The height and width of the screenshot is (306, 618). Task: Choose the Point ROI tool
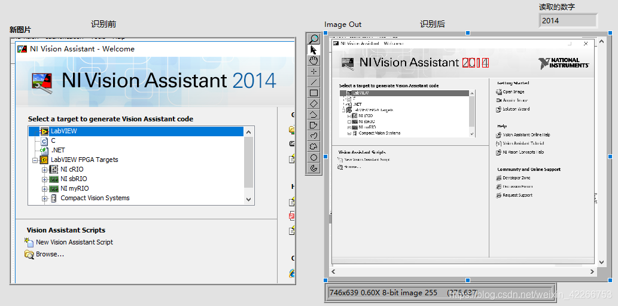[313, 71]
